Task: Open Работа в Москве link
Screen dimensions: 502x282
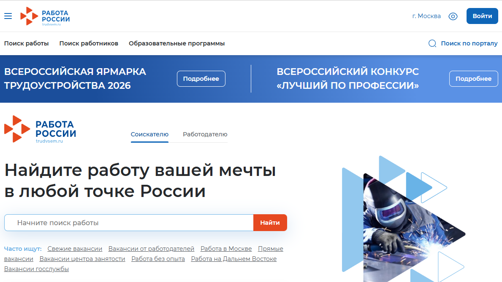Action: point(226,249)
